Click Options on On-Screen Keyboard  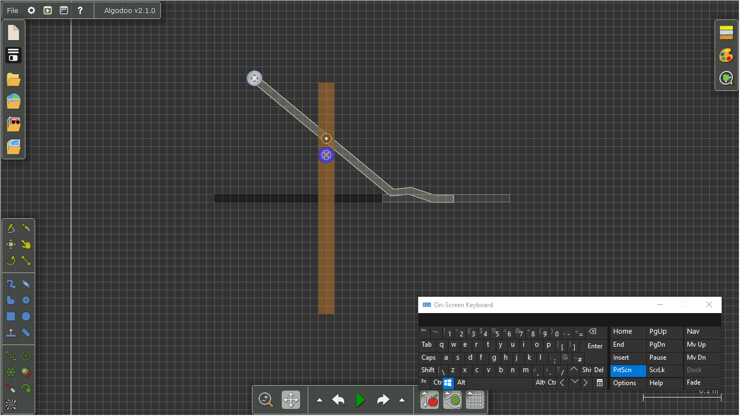pos(628,383)
